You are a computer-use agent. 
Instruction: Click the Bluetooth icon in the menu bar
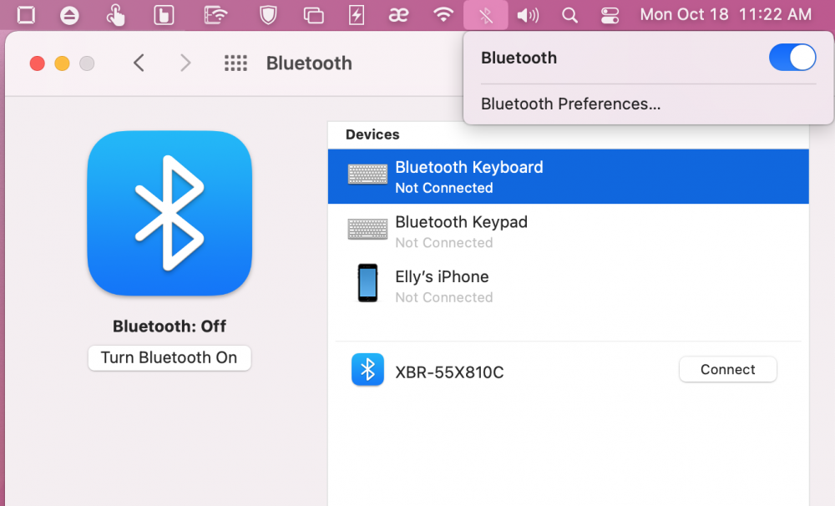coord(485,15)
